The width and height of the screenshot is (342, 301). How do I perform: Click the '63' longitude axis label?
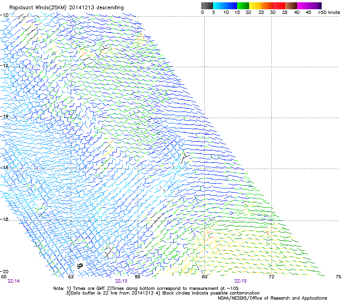coord(71,276)
